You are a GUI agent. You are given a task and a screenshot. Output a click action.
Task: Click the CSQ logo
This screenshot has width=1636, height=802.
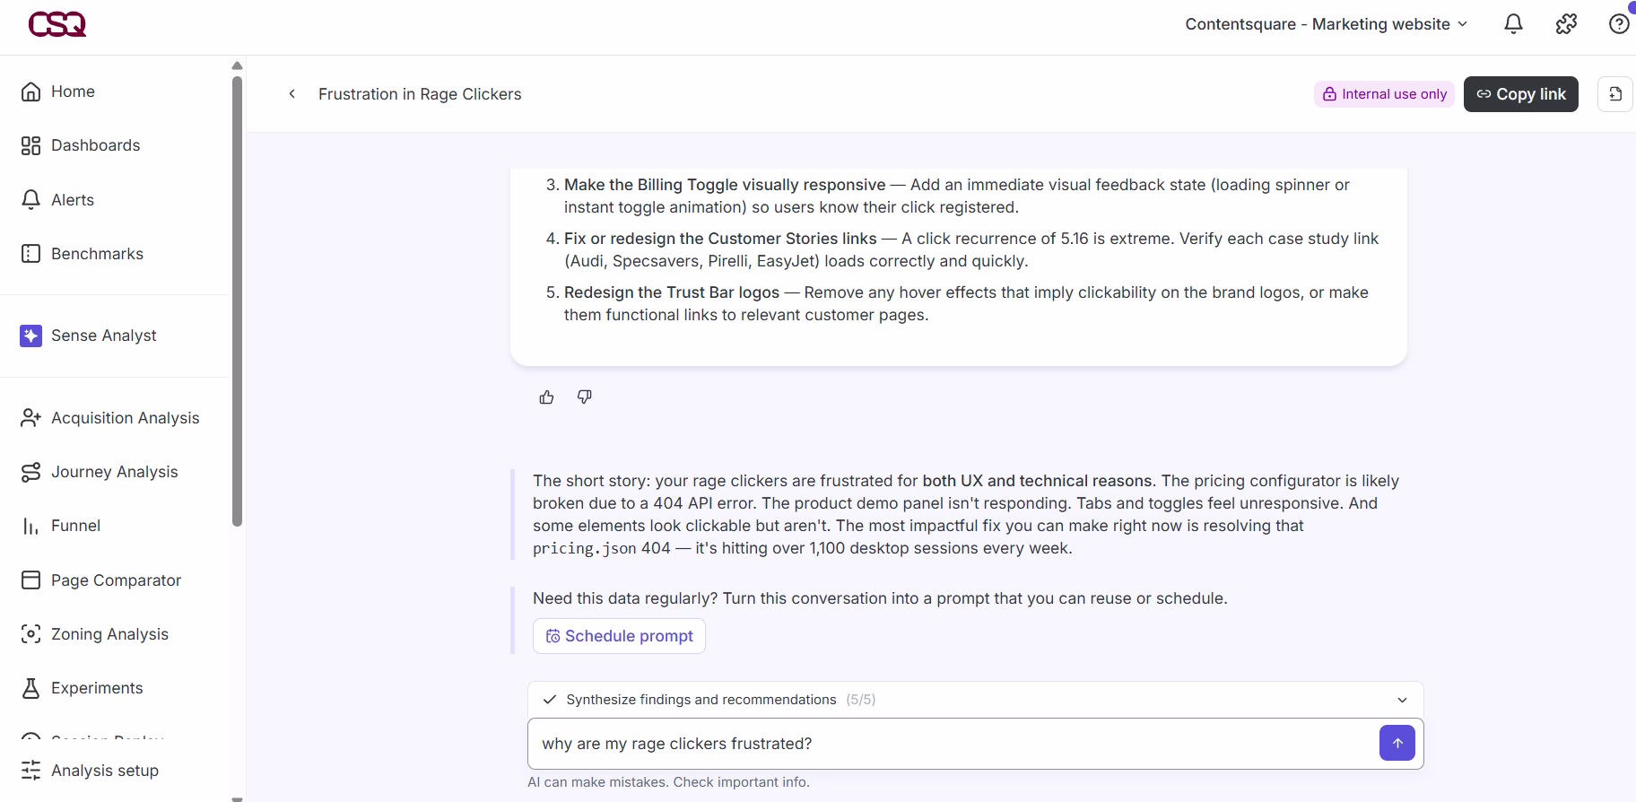(x=57, y=24)
